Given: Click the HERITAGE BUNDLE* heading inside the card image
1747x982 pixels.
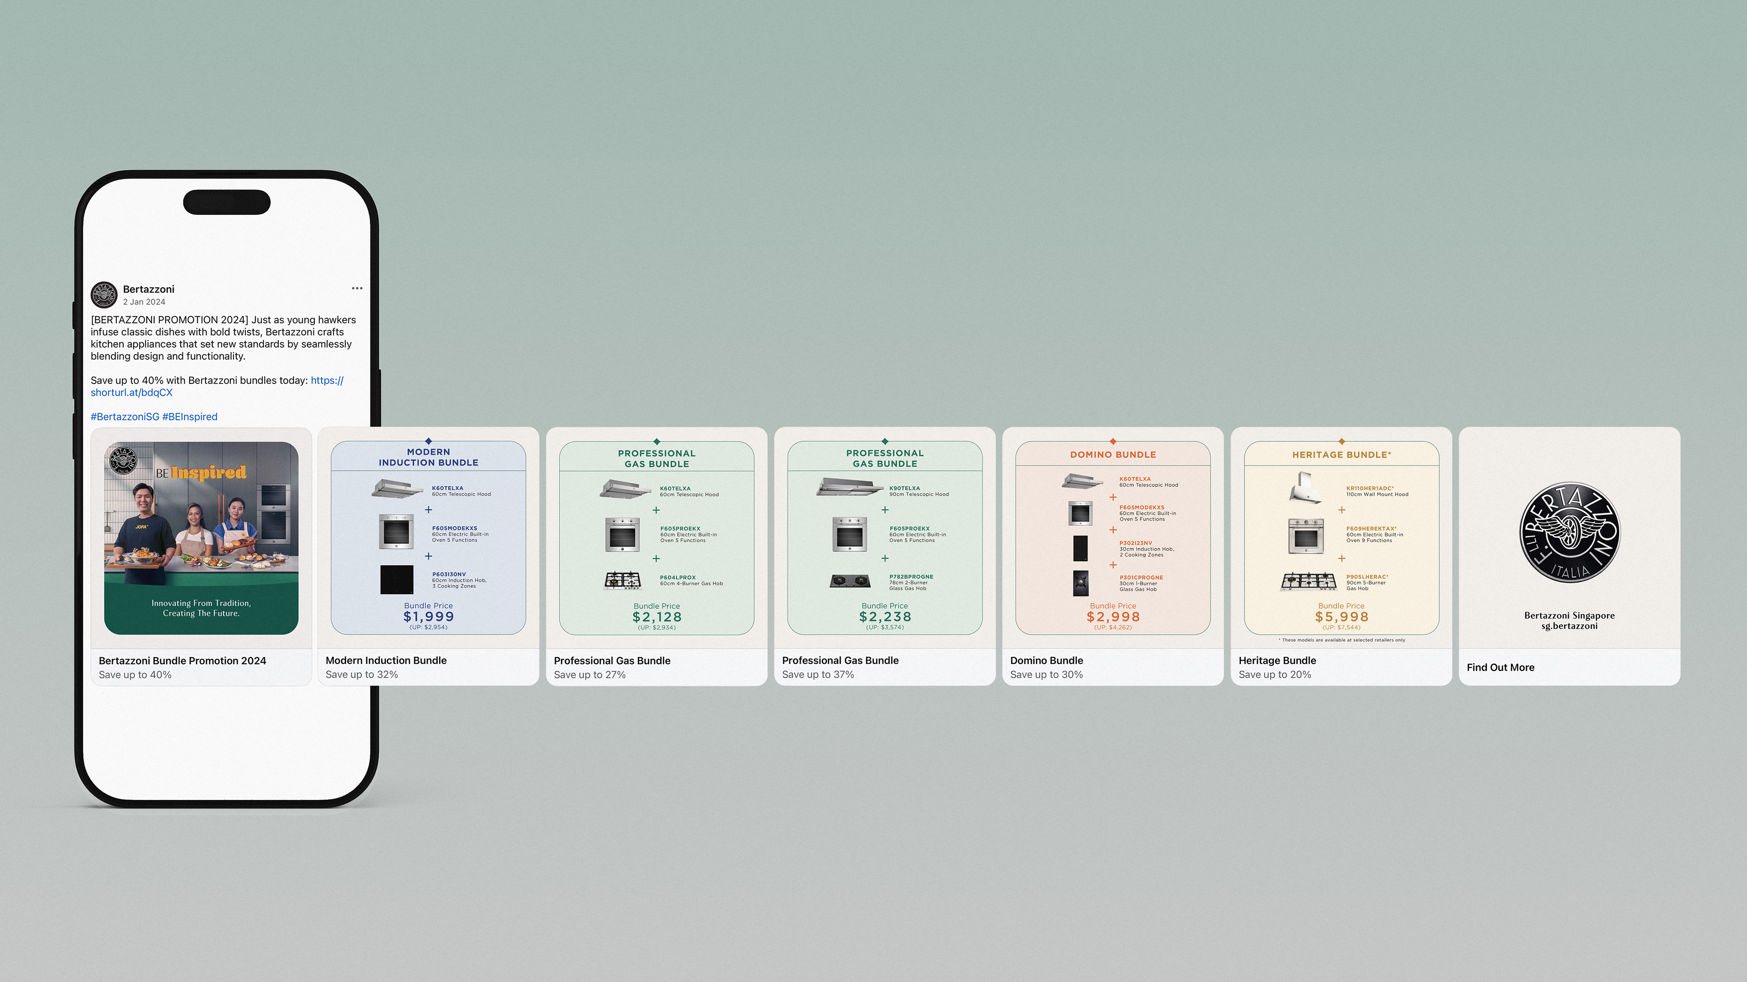Looking at the screenshot, I should coord(1341,455).
